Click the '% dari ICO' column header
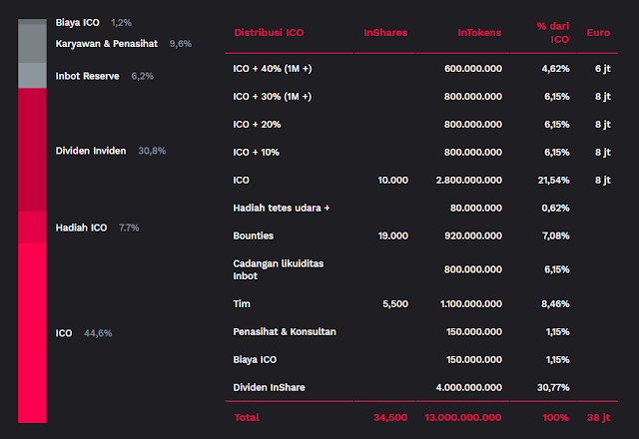This screenshot has height=439, width=639. (552, 33)
